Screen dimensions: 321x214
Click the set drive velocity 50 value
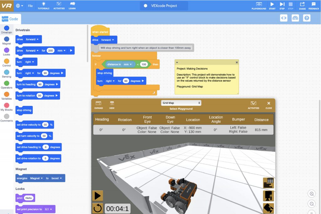(x=45, y=125)
